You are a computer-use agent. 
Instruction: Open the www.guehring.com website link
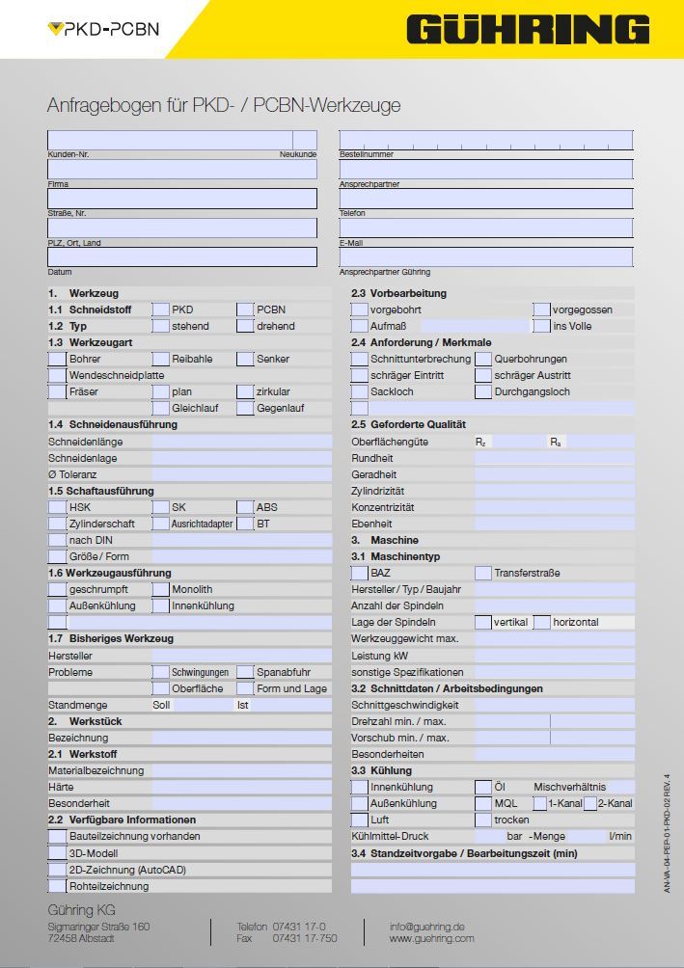(431, 938)
